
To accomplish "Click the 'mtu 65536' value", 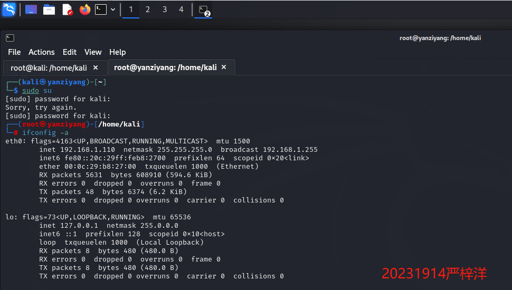I will [x=172, y=217].
